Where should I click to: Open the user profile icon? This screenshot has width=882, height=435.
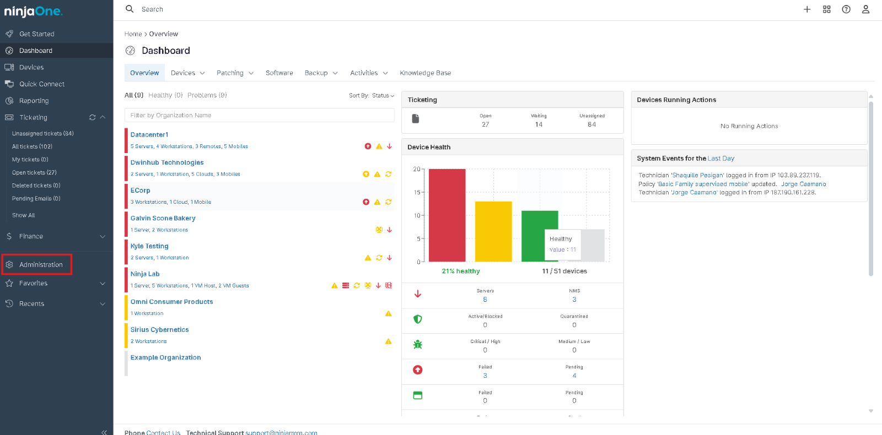pos(865,9)
